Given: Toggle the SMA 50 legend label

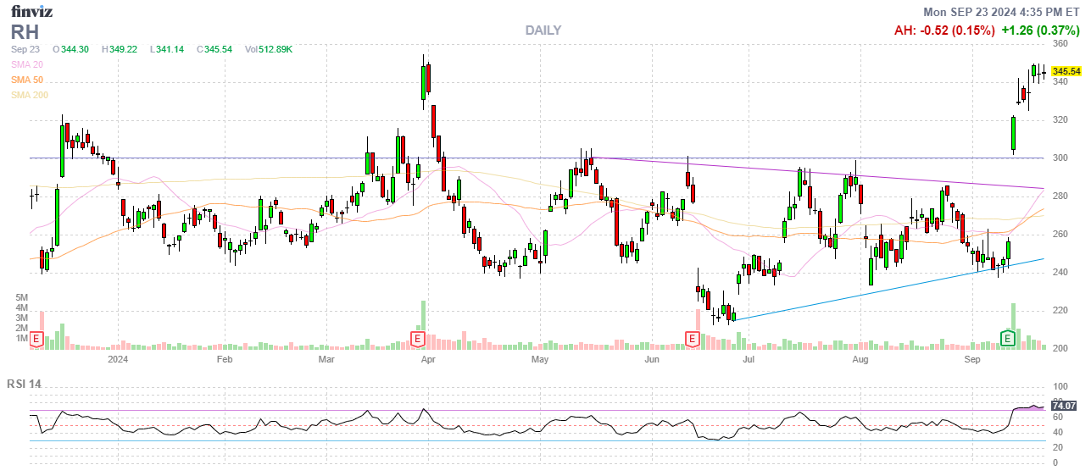Looking at the screenshot, I should click(x=29, y=80).
